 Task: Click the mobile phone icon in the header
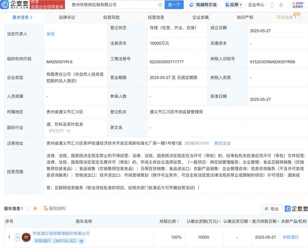coord(272,5)
